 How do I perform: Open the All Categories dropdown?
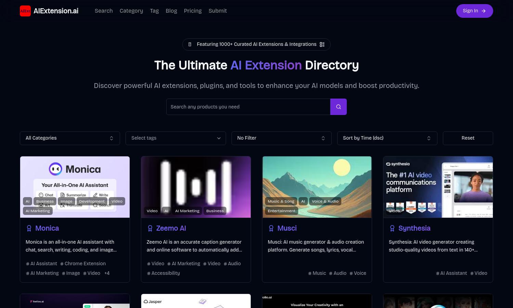[x=70, y=138]
